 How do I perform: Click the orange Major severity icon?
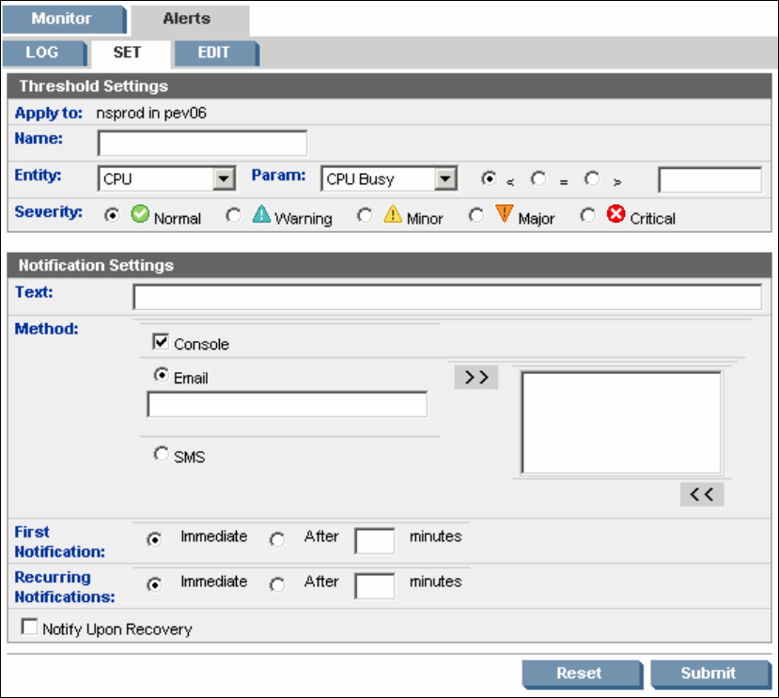(x=504, y=215)
